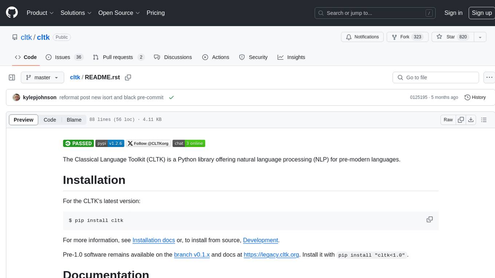Image resolution: width=495 pixels, height=278 pixels.
Task: Open the Product menu dropdown
Action: 40,13
